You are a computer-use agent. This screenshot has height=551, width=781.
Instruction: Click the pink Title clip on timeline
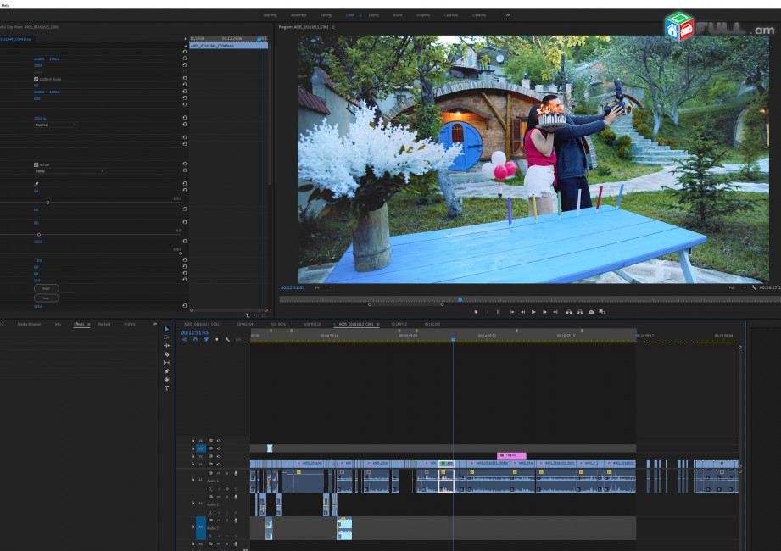click(511, 455)
